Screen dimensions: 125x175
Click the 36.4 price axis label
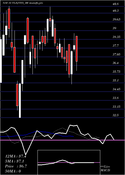click(115, 63)
